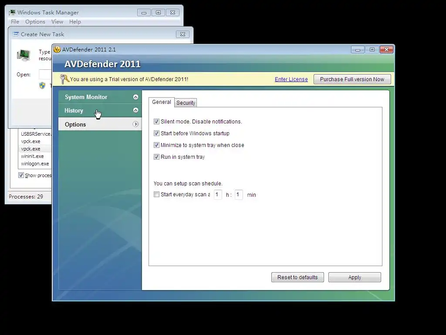Click Processes: 29 status bar entry
Viewport: 446px width, 335px height.
(x=26, y=197)
